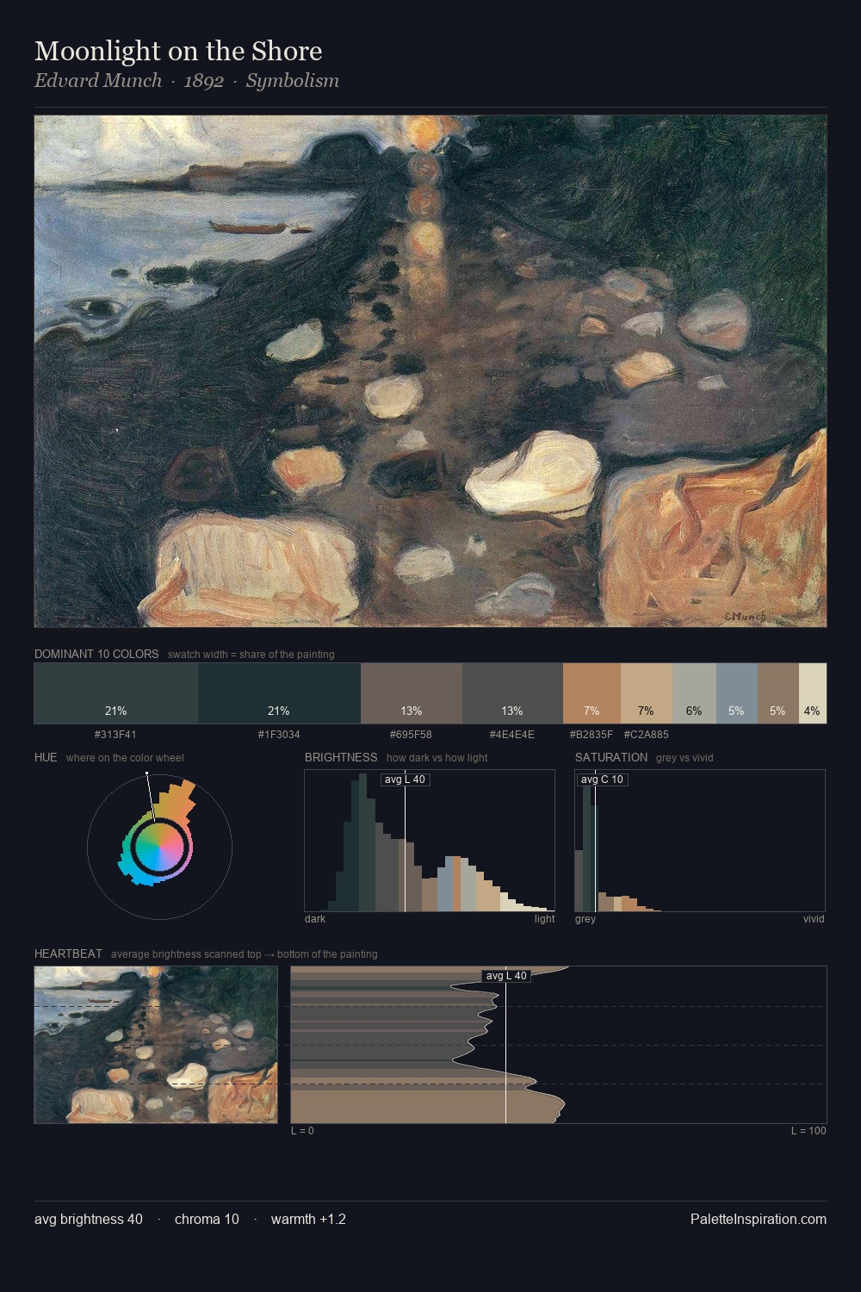Click 'warmth +1.2' in the footer
861x1292 pixels.
(308, 1219)
